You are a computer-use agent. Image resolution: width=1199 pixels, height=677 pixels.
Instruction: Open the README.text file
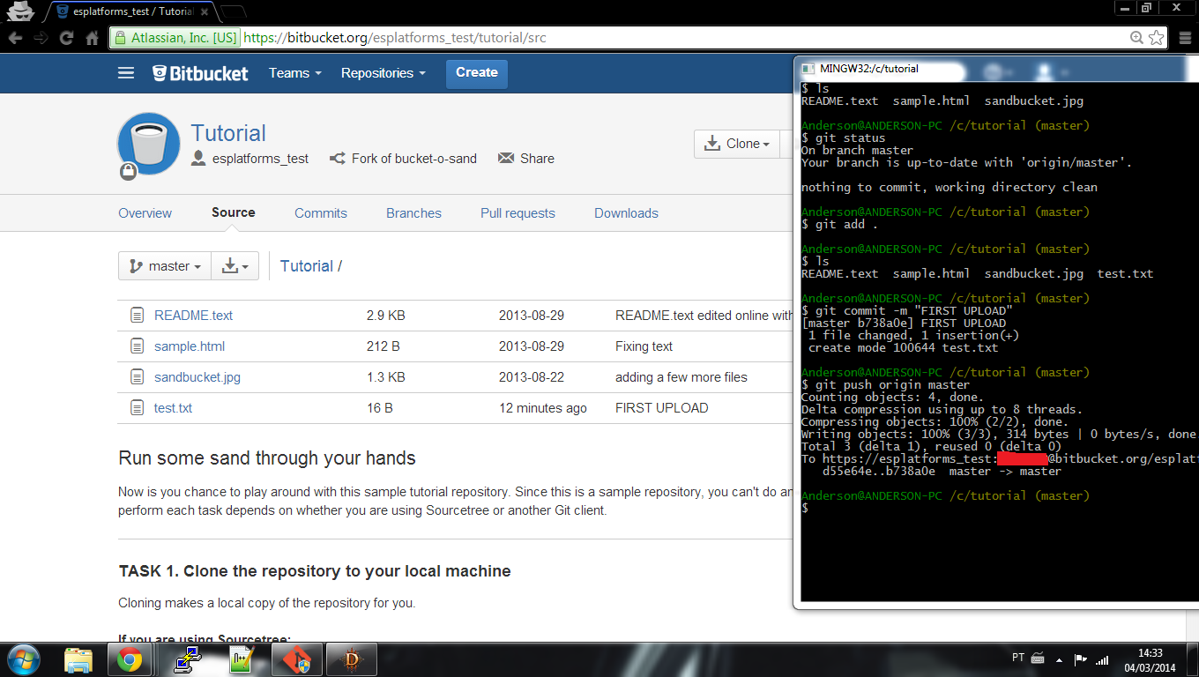[194, 316]
